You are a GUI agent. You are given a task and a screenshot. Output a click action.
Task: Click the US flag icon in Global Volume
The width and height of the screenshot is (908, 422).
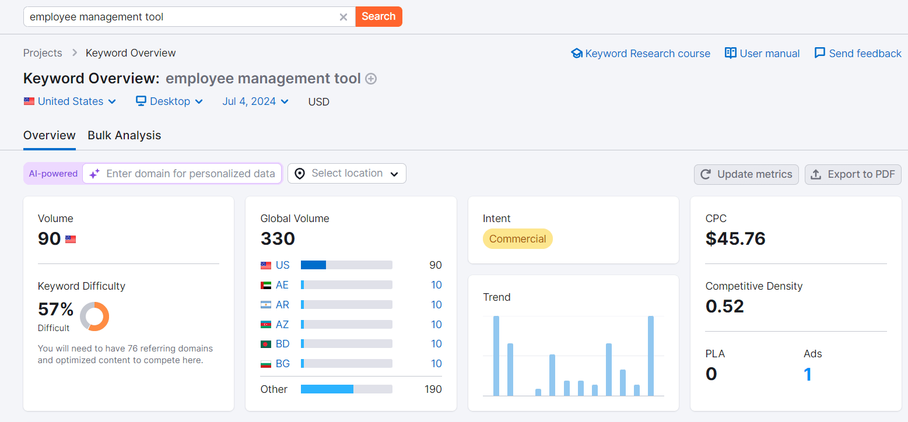click(266, 266)
